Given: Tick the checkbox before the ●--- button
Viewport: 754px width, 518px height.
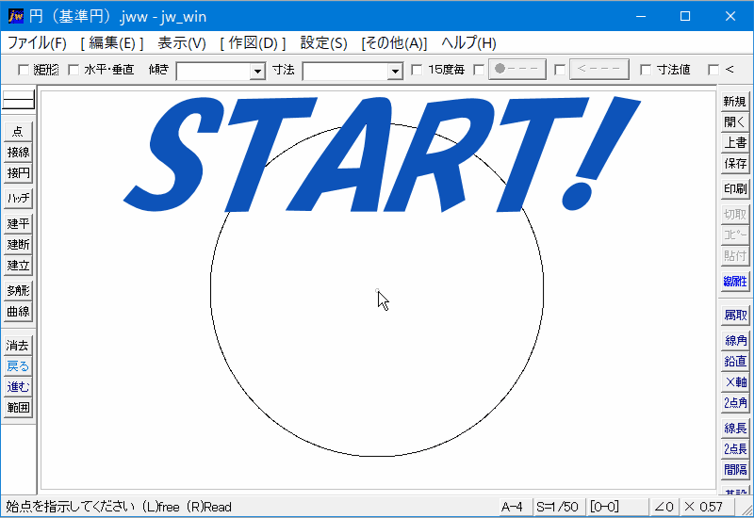Looking at the screenshot, I should click(x=479, y=70).
